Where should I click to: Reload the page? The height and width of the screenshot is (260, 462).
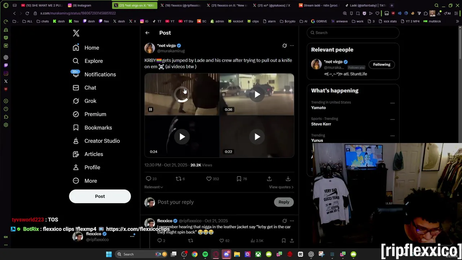pos(27,13)
